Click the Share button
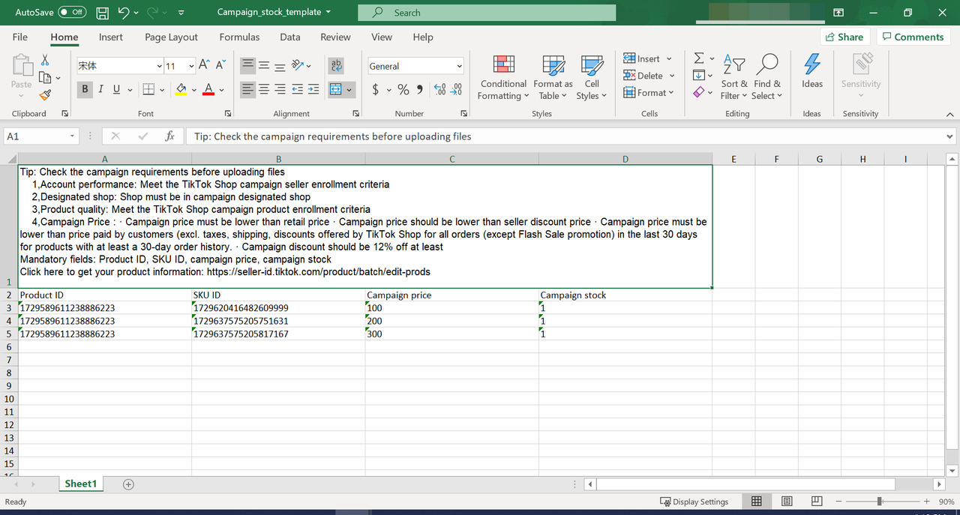 point(844,37)
